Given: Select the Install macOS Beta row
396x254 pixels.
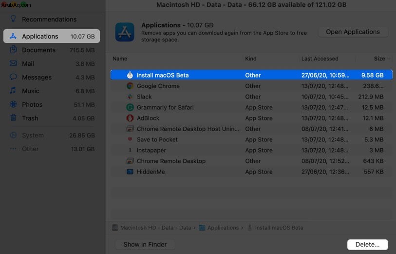Looking at the screenshot, I should pos(251,75).
